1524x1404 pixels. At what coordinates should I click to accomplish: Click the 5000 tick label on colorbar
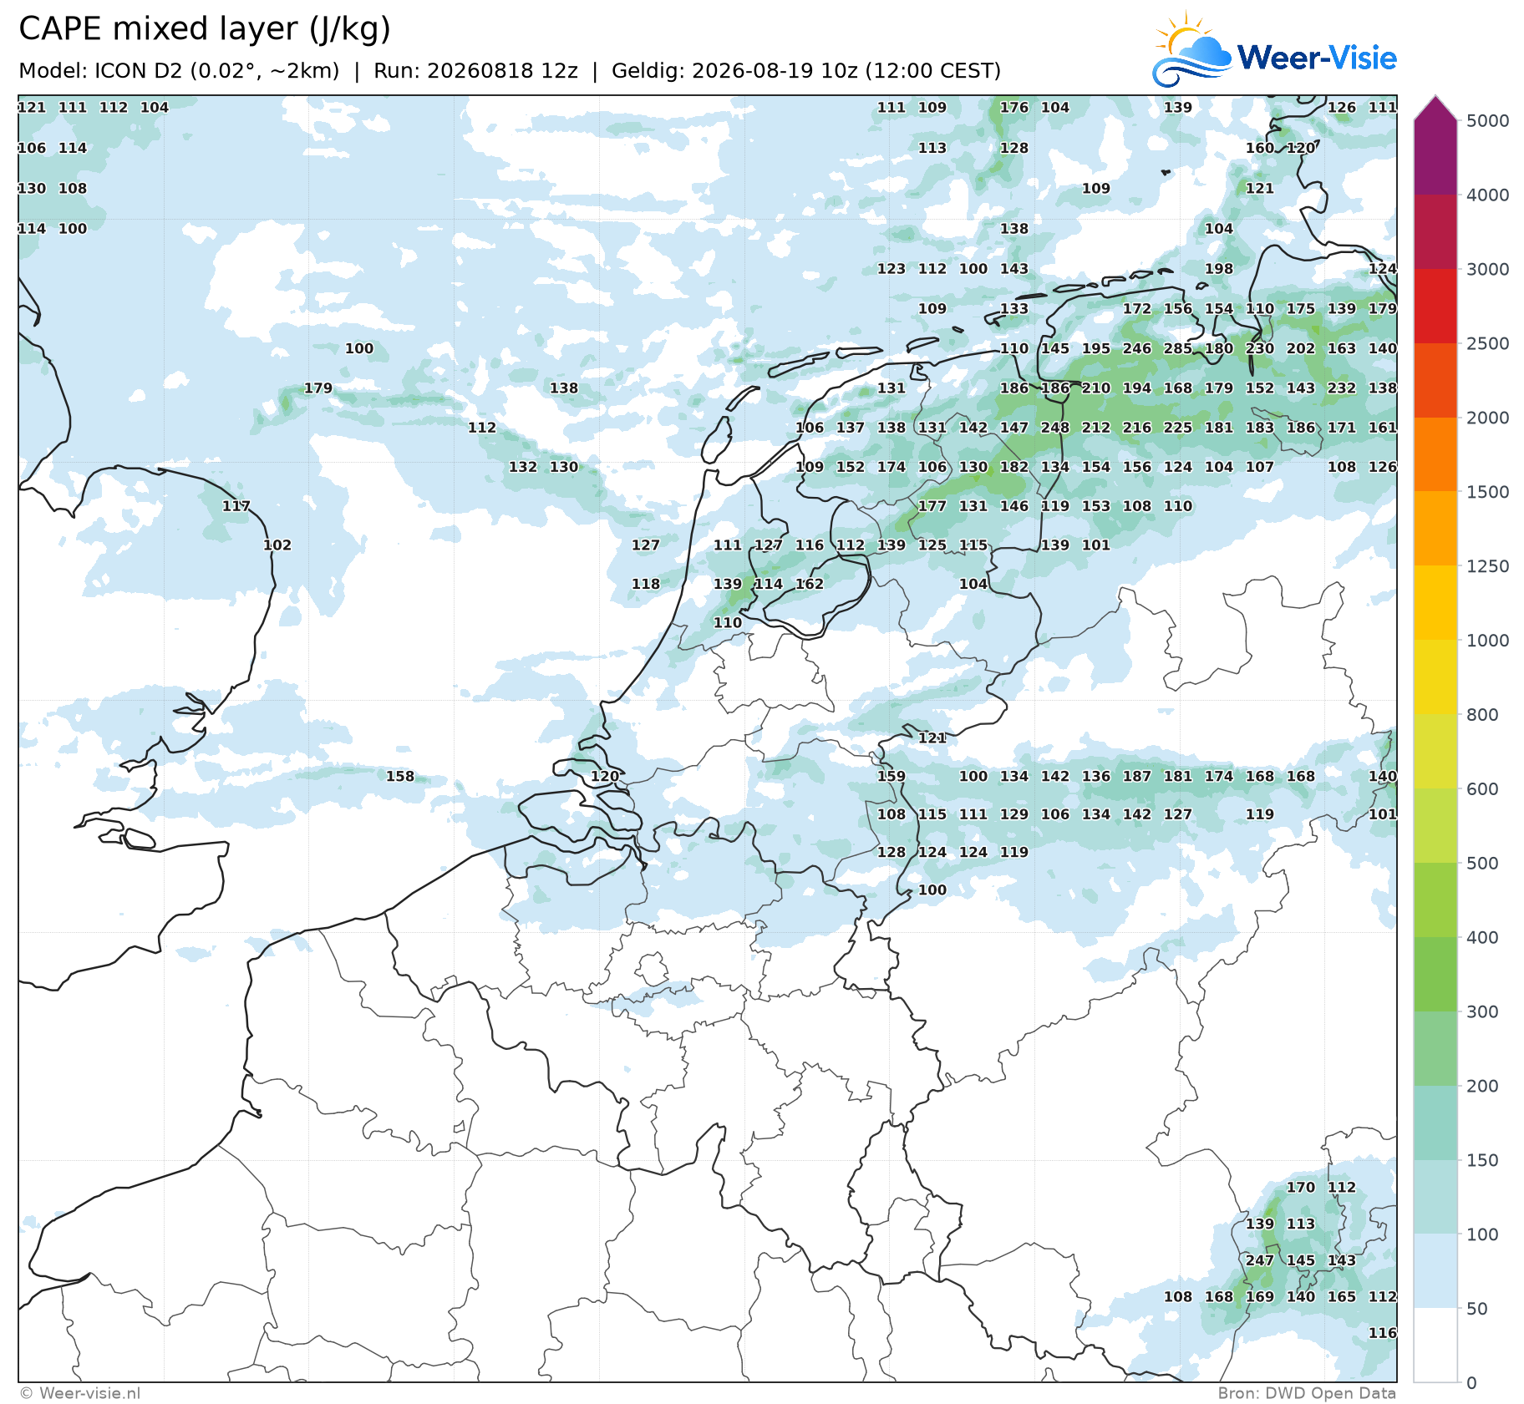pyautogui.click(x=1488, y=121)
